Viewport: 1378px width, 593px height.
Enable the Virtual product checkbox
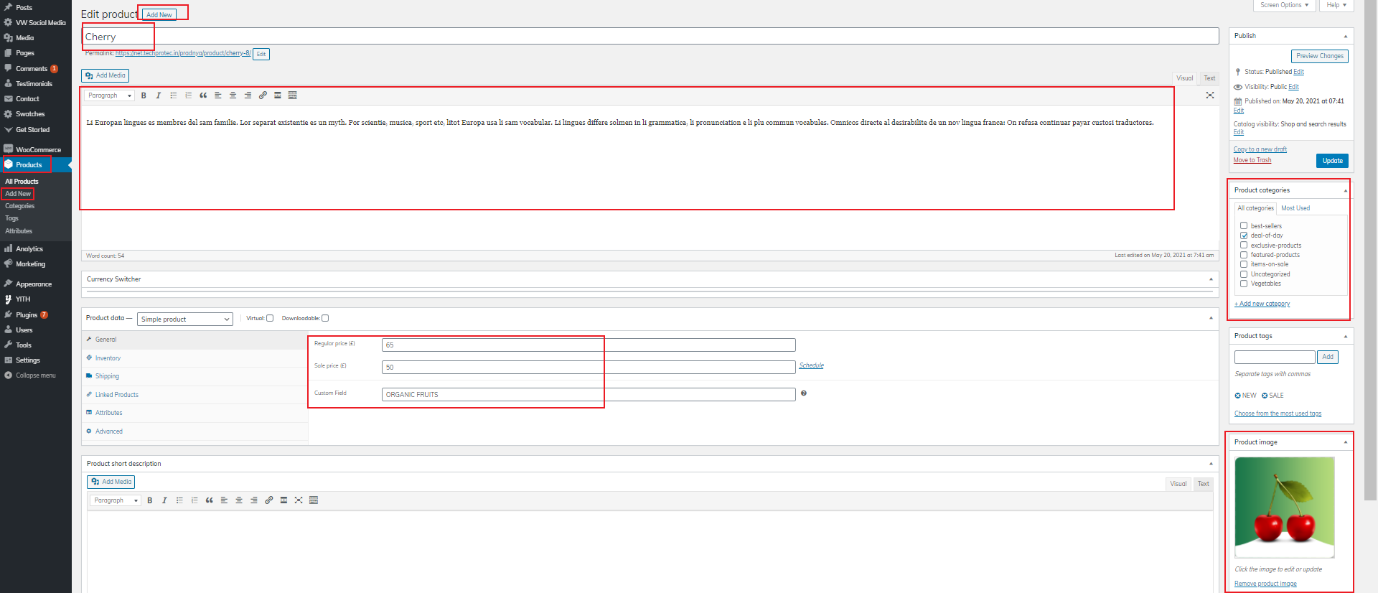(x=270, y=318)
